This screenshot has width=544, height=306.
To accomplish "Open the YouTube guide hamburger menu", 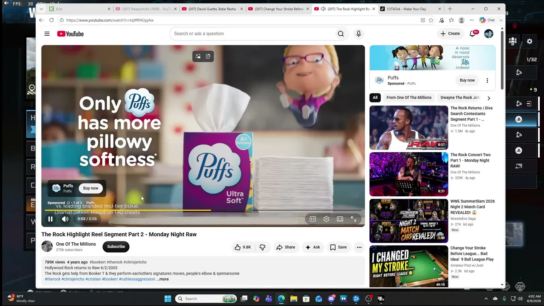I will (x=47, y=34).
